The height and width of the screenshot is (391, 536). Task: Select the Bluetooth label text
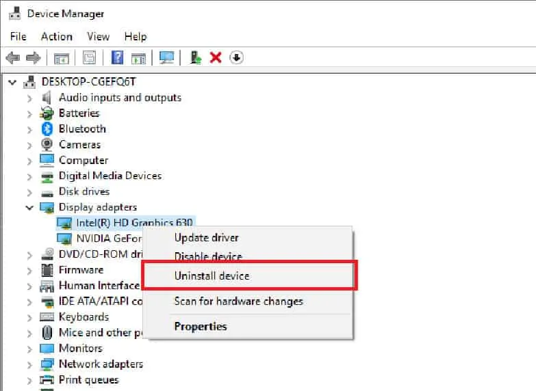pos(82,129)
